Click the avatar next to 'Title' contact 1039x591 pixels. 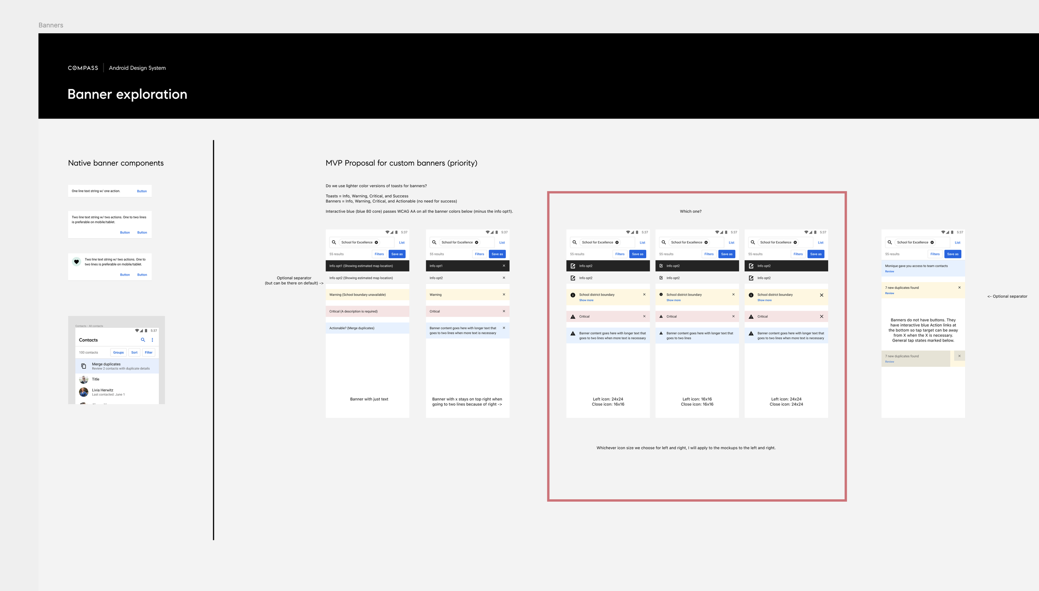tap(84, 379)
